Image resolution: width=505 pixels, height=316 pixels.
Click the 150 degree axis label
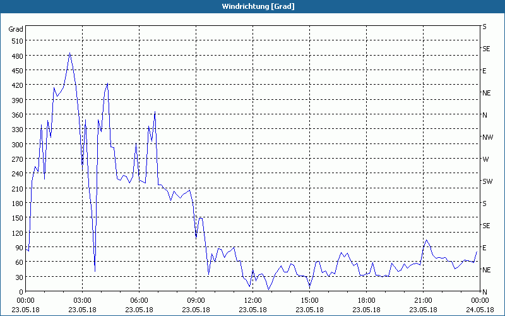pos(17,218)
